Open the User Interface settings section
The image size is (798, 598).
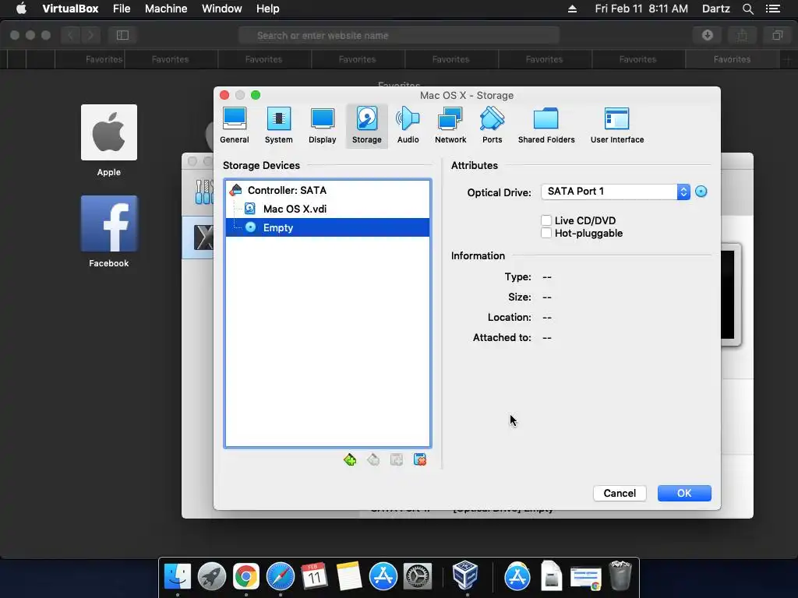(617, 125)
